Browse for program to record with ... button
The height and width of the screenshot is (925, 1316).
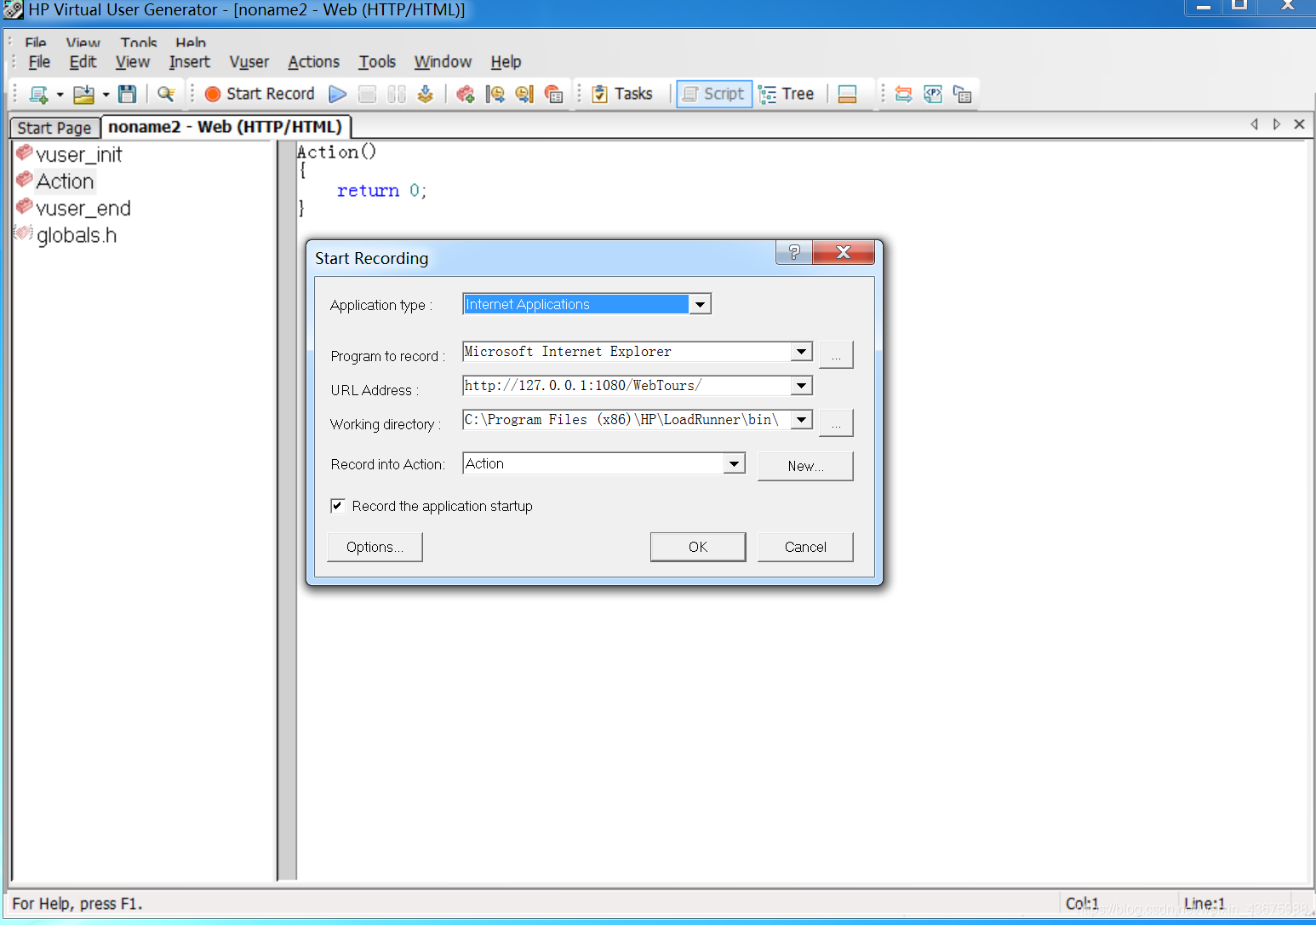836,354
